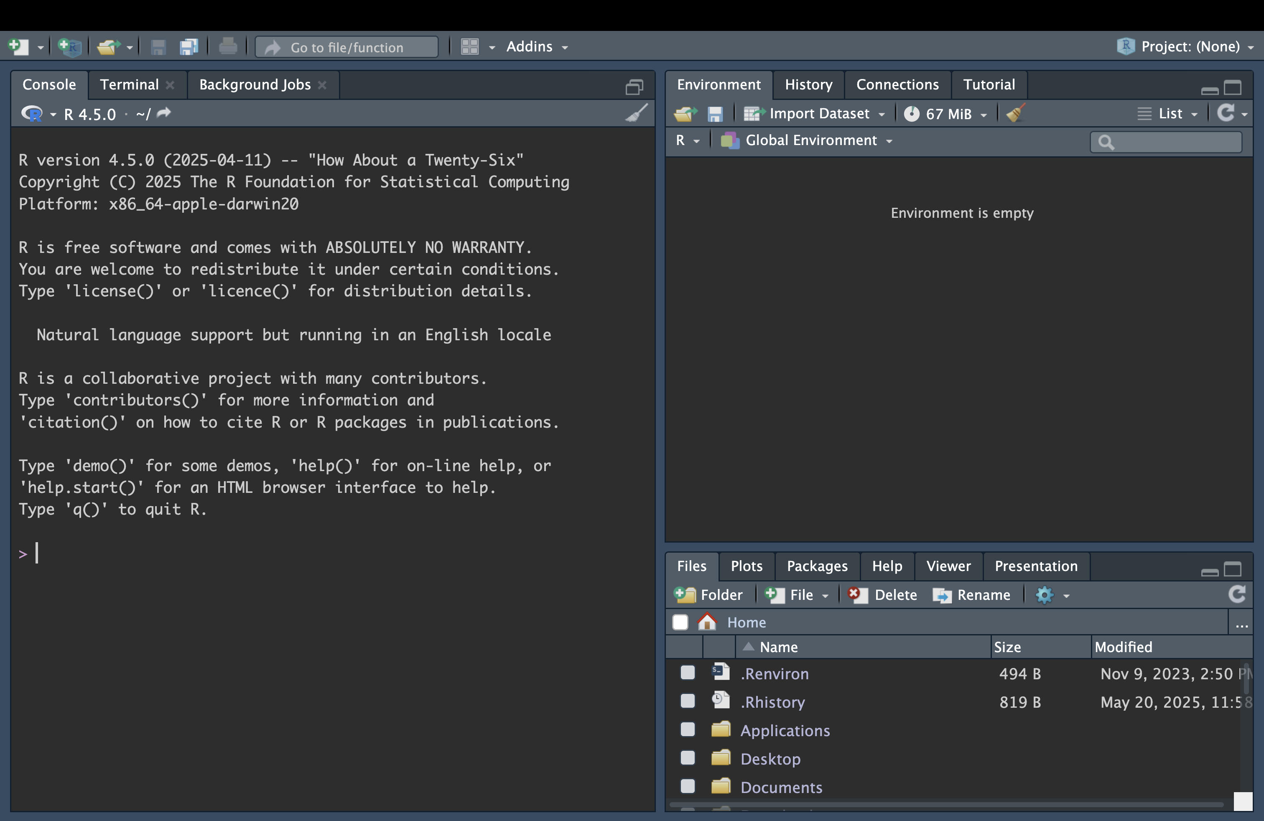Screen dimensions: 1264x821
Task: Switch to the Terminal tab
Action: tap(129, 84)
